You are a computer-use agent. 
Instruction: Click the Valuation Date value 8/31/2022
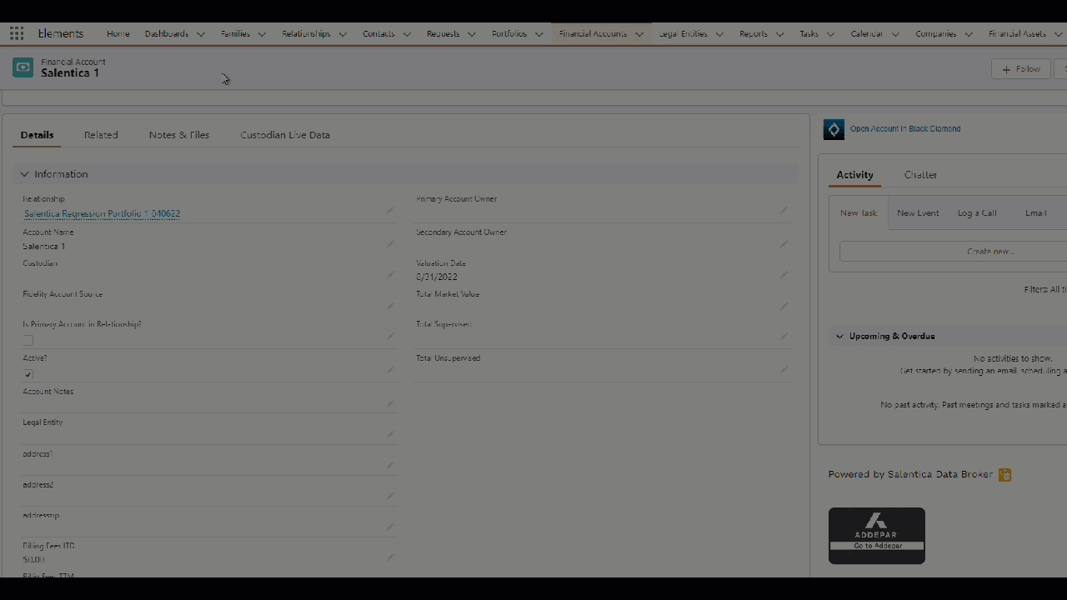tap(437, 277)
